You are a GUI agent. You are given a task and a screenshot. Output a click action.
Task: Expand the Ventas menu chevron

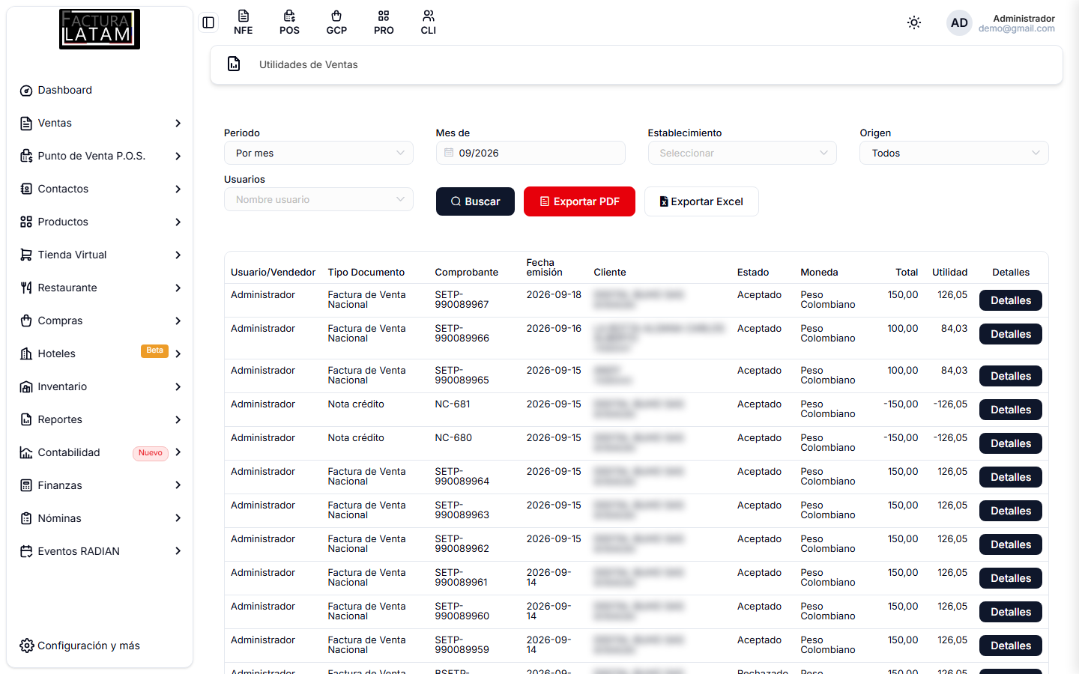coord(178,124)
